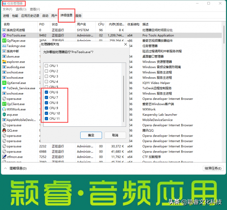Image resolution: width=227 pixels, height=210 pixels.
Task: Open the 选项(O) menu
Action: [x=21, y=9]
